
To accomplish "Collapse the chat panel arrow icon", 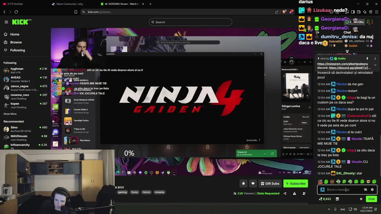I will tap(318, 32).
